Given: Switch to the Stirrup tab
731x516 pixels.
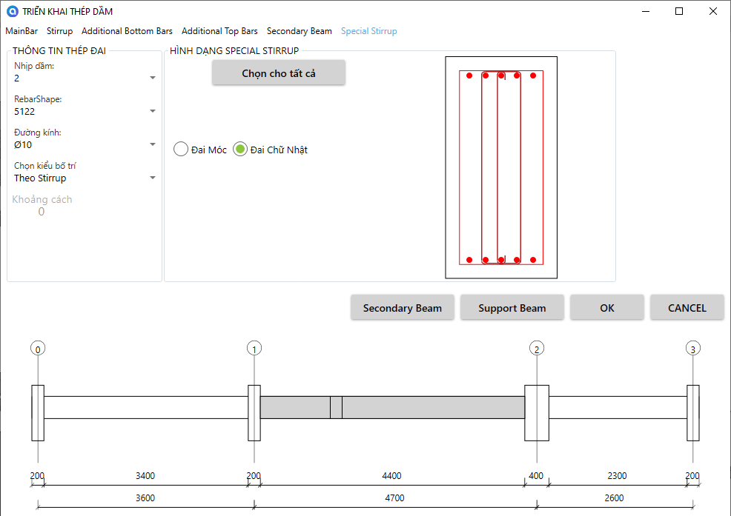Looking at the screenshot, I should point(59,31).
